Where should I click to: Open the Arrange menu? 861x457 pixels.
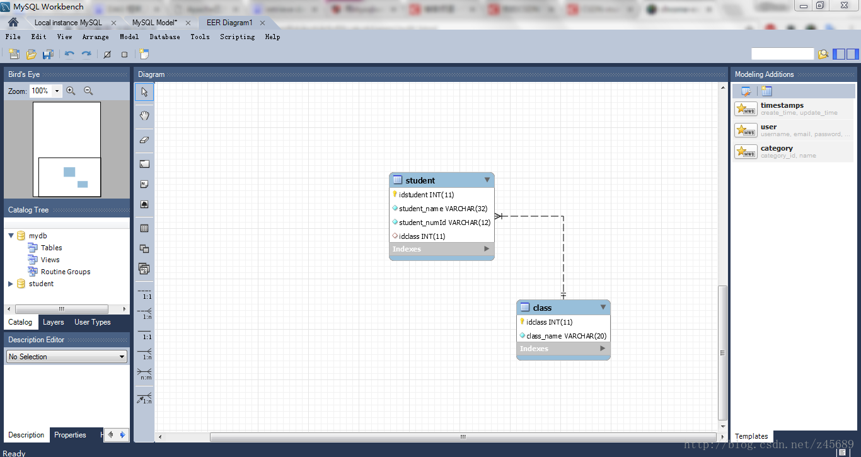(96, 37)
